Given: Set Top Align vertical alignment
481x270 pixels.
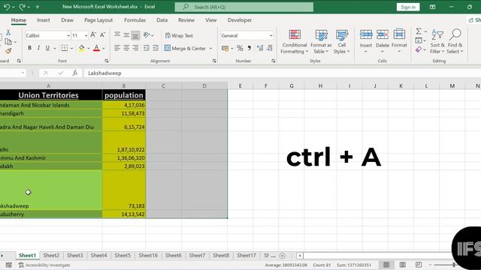Looking at the screenshot, I should [117, 35].
